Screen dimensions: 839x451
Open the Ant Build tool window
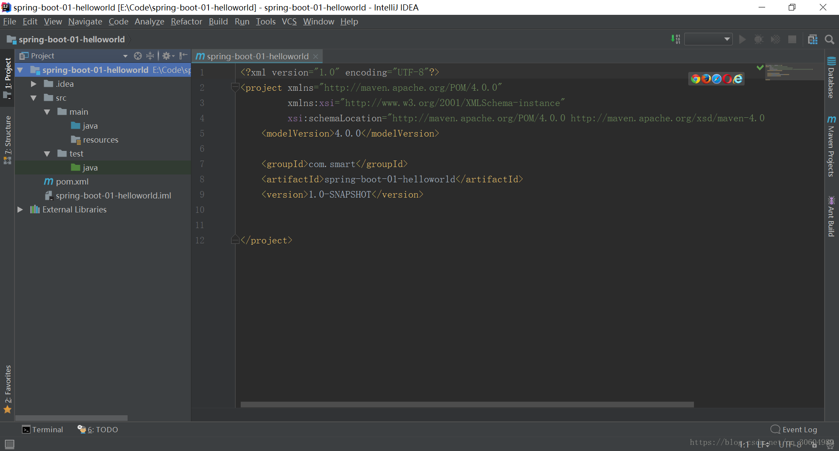click(831, 216)
